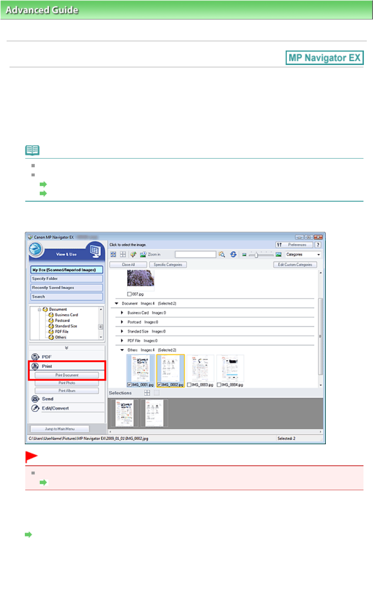The width and height of the screenshot is (373, 609).
Task: Click the first thumbnail in Selections area
Action: click(124, 413)
